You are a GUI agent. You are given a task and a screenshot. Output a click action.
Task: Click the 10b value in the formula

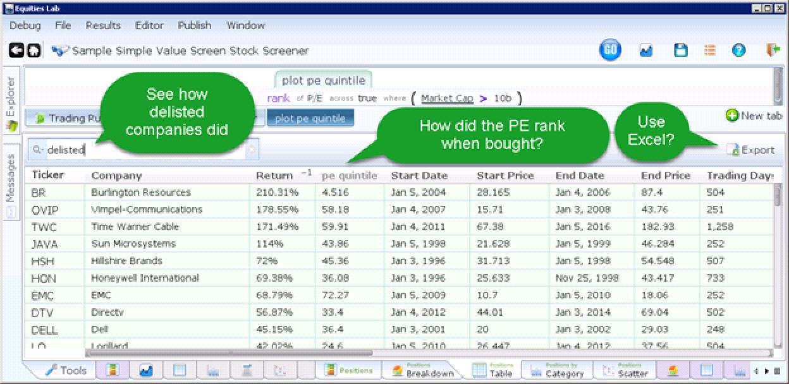coord(502,99)
